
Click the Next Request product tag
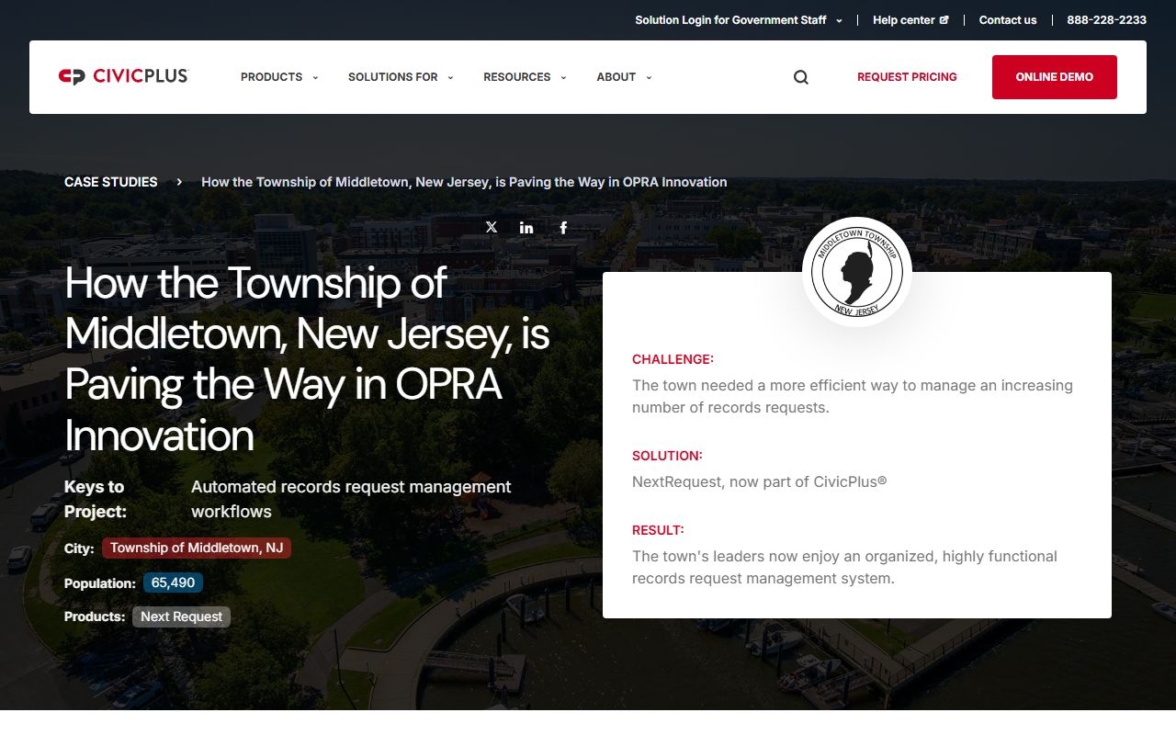click(x=181, y=616)
